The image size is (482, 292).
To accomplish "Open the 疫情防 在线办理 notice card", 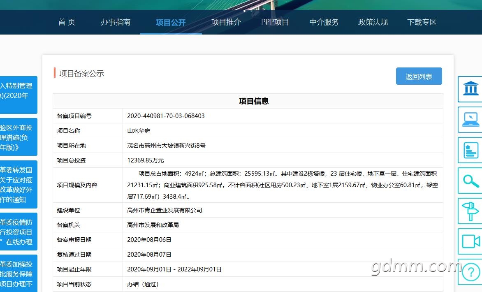I will pyautogui.click(x=19, y=232).
